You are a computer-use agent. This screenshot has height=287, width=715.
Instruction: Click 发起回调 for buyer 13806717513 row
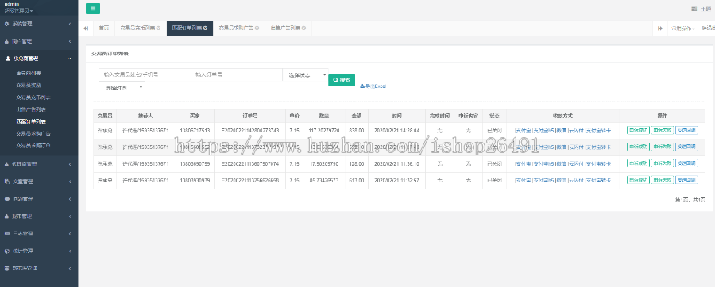[686, 130]
